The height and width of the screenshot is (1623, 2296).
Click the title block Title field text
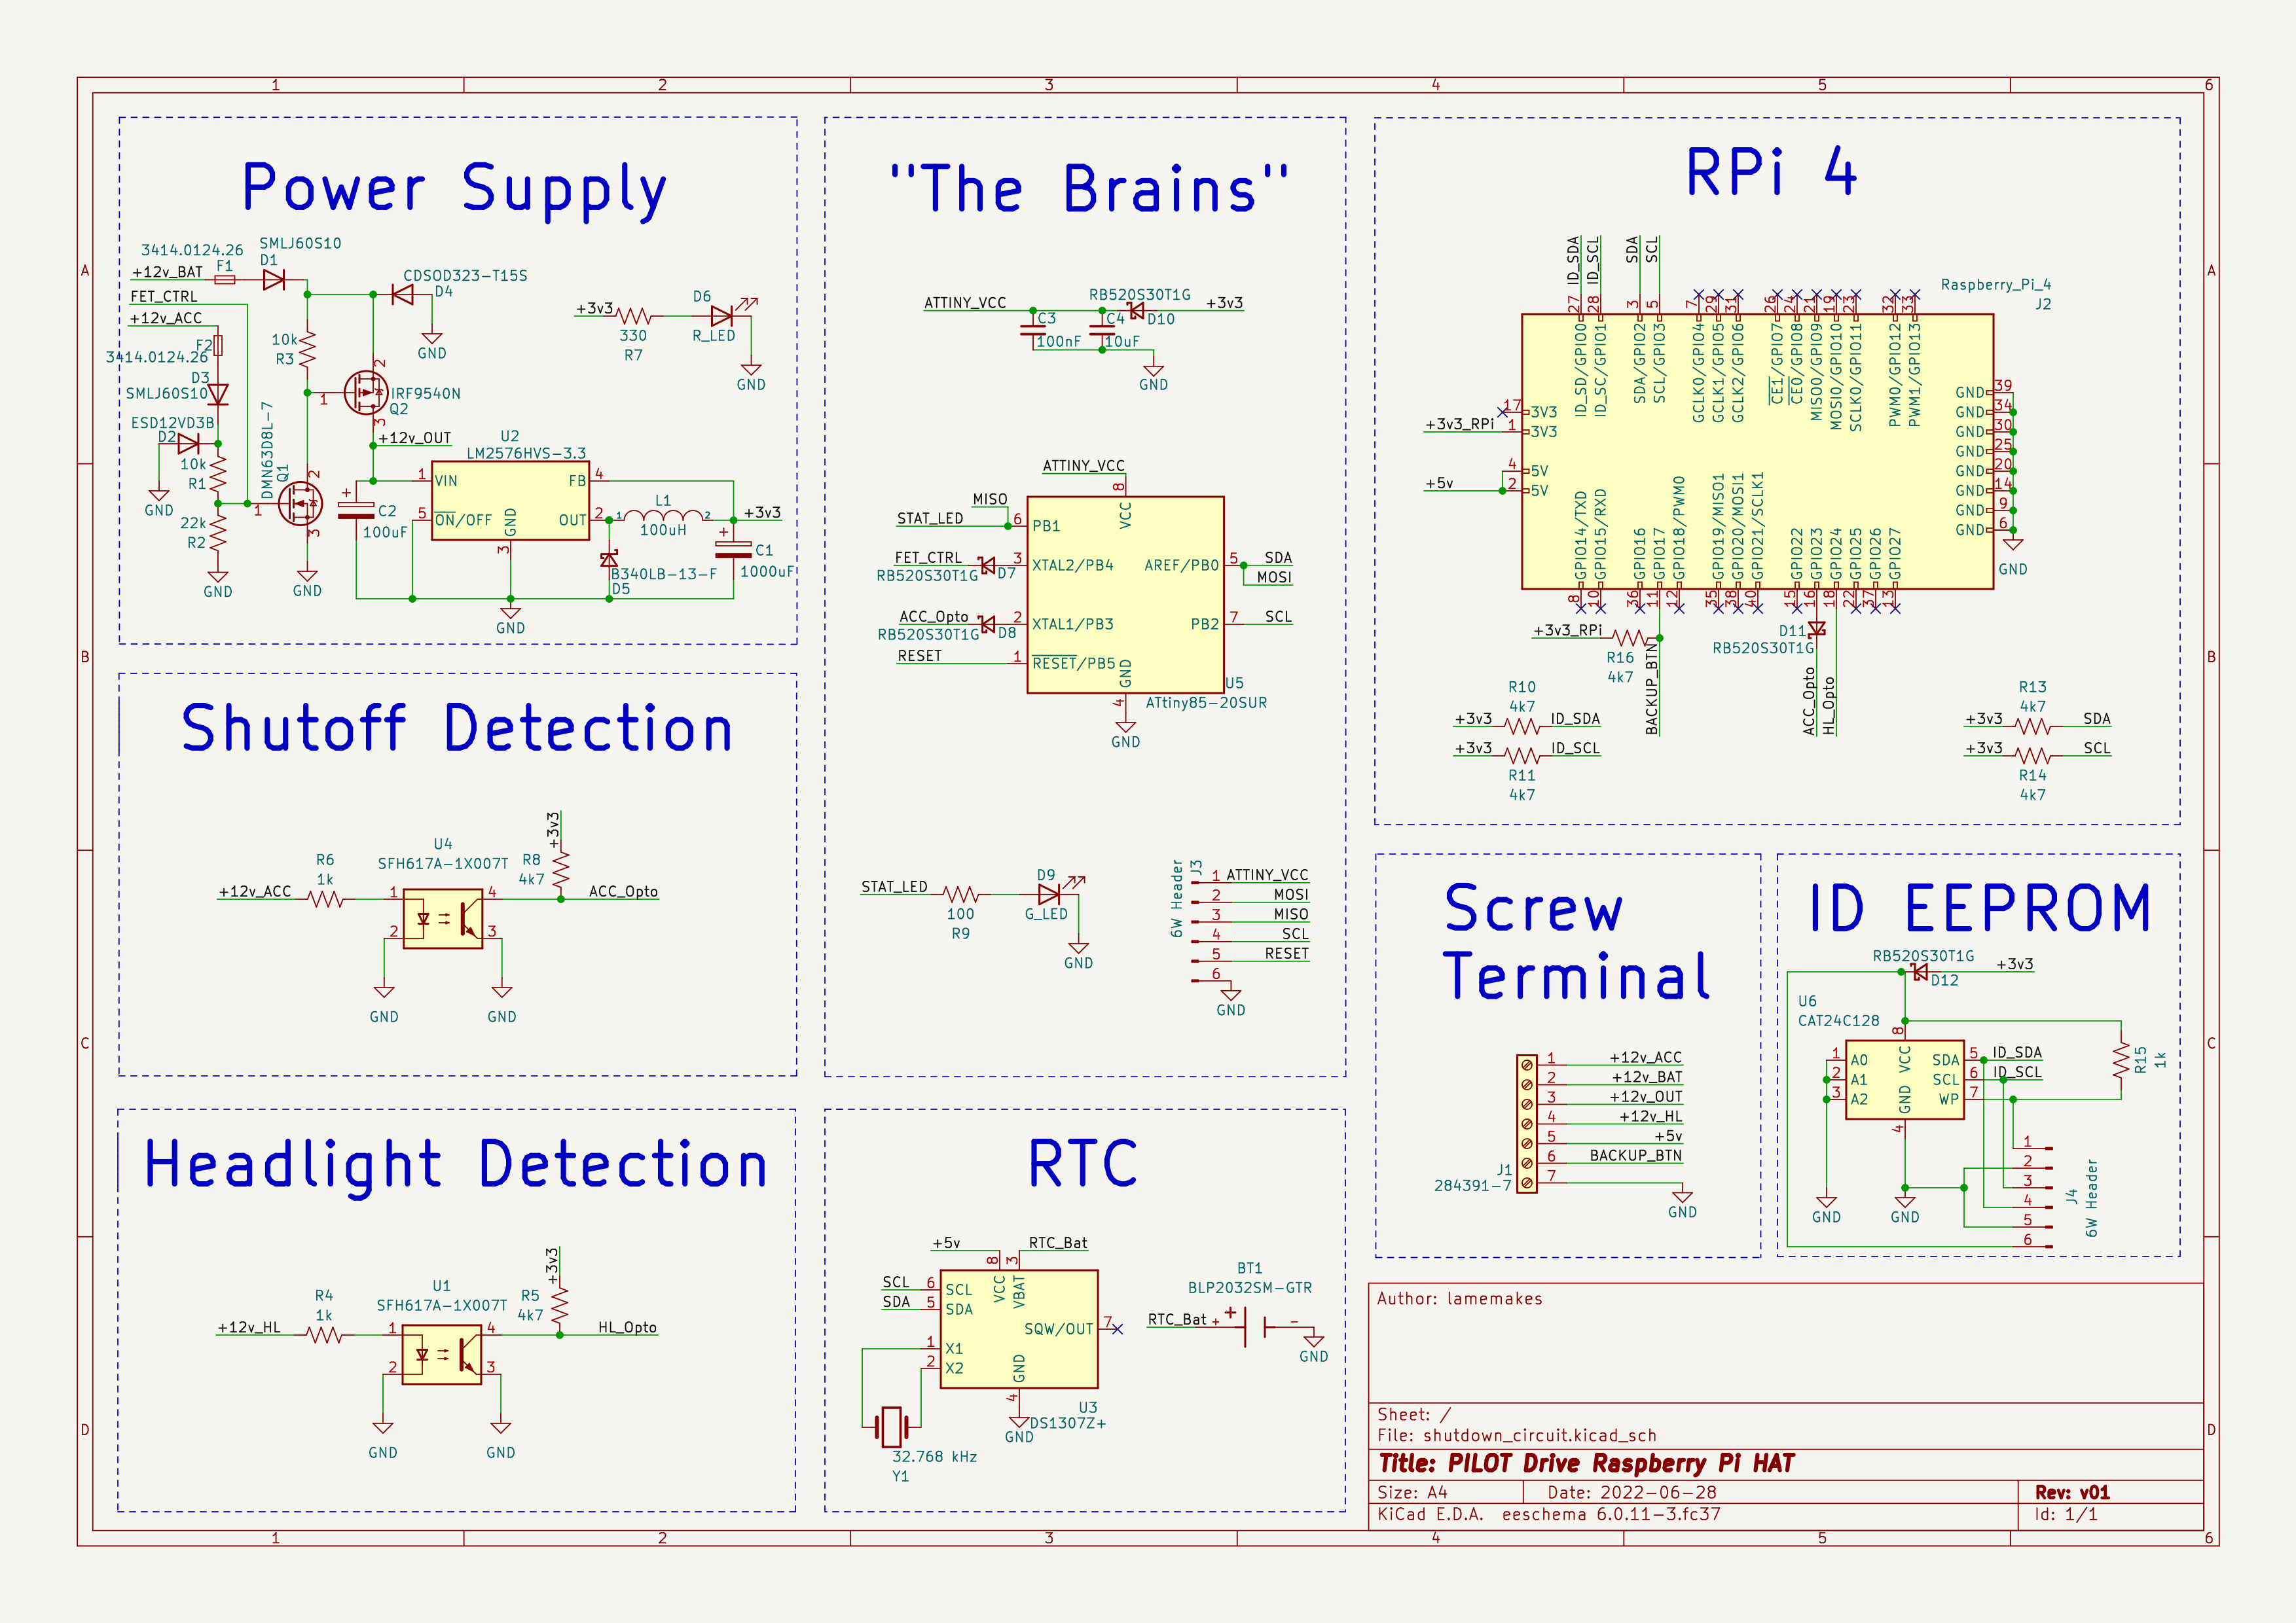(x=1586, y=1463)
